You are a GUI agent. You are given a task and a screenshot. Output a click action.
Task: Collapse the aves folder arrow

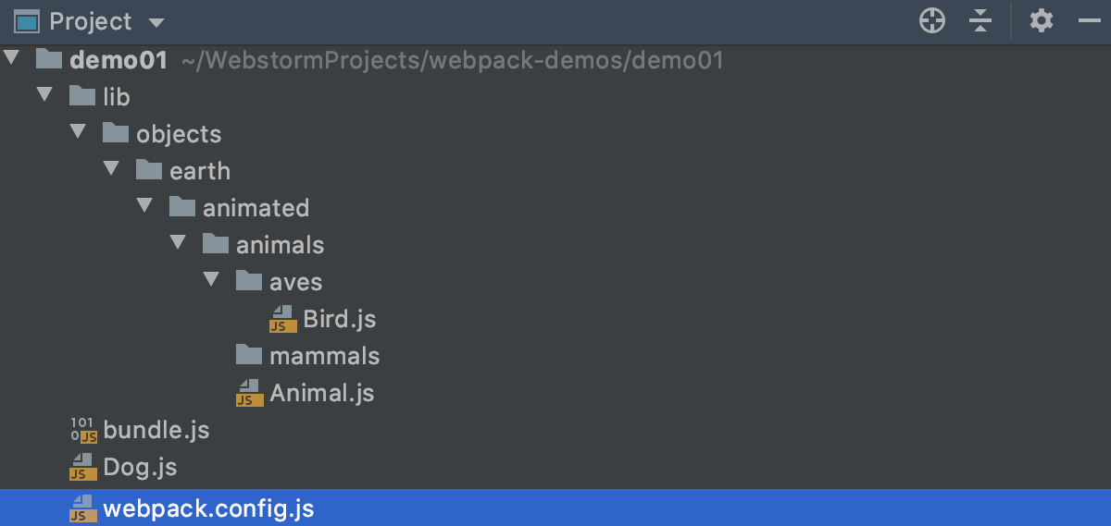point(211,281)
